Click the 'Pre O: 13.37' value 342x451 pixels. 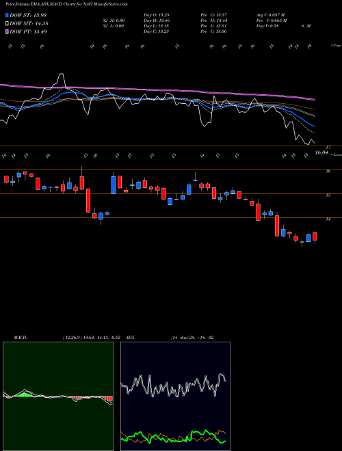point(214,15)
